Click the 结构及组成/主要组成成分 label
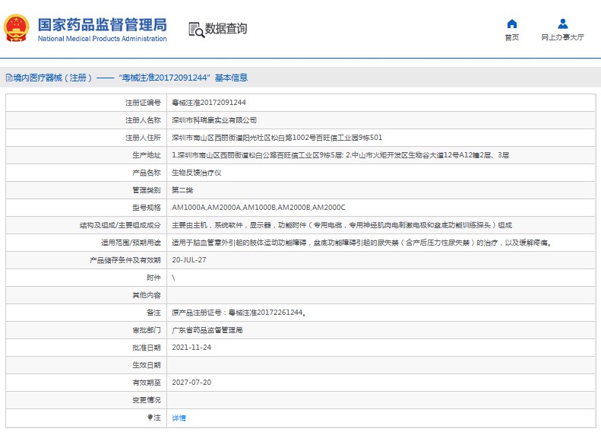Image resolution: width=601 pixels, height=432 pixels. pyautogui.click(x=120, y=225)
